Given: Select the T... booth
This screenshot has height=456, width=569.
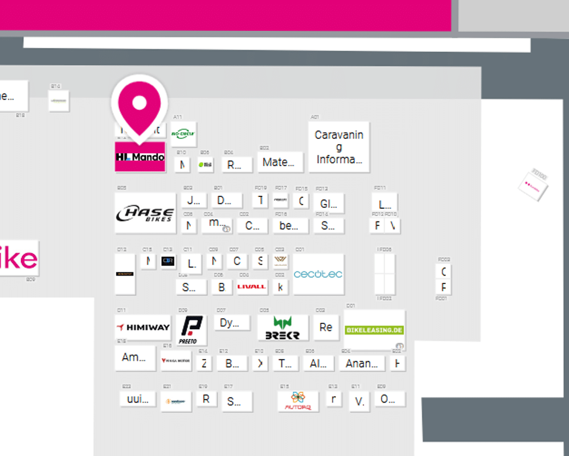Looking at the screenshot, I should point(285,363).
